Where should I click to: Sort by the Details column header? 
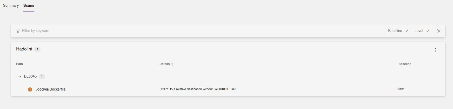point(164,64)
